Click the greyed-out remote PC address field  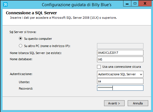point(120,46)
